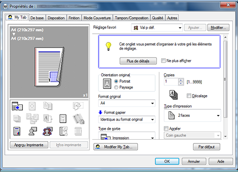
Task: Click the document with clock icon
Action: pyautogui.click(x=63, y=131)
